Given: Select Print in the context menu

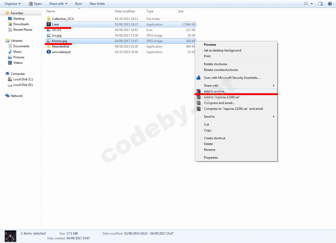Looking at the screenshot, I should click(x=207, y=56).
